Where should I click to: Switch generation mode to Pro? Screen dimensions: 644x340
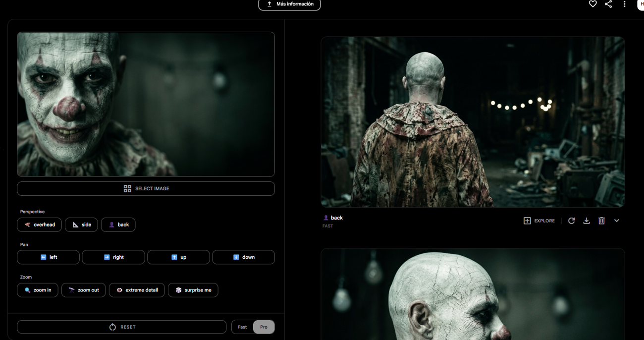(x=264, y=327)
